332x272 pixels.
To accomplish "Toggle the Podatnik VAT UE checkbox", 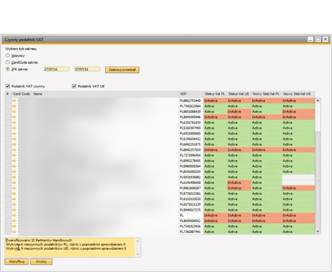I will pyautogui.click(x=74, y=87).
